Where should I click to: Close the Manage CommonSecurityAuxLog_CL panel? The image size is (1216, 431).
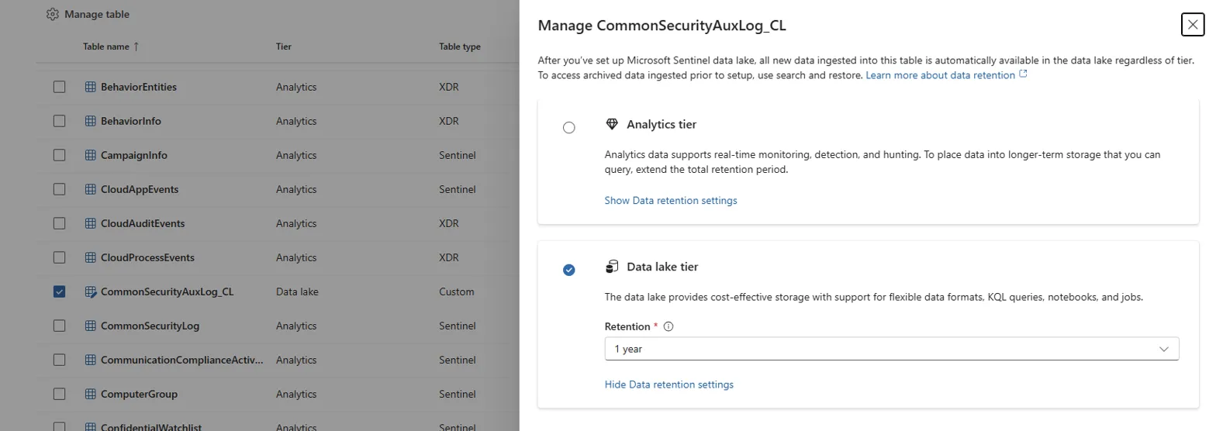pyautogui.click(x=1192, y=25)
